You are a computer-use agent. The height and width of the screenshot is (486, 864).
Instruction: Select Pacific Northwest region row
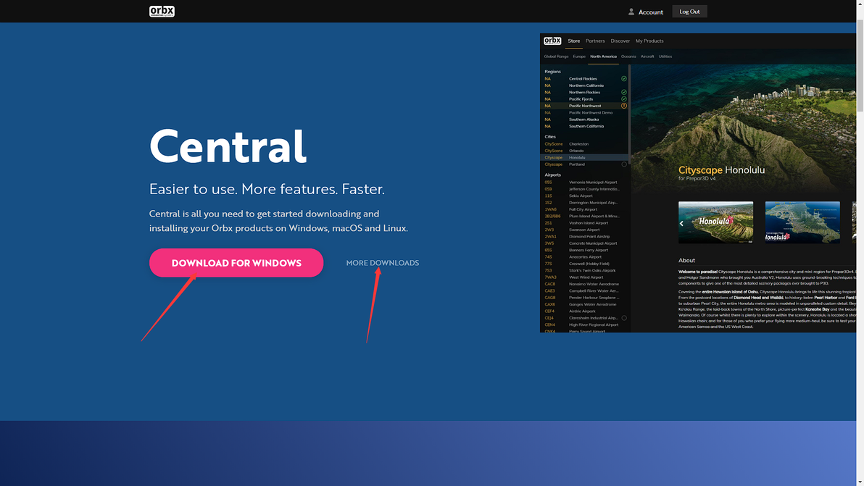(584, 106)
